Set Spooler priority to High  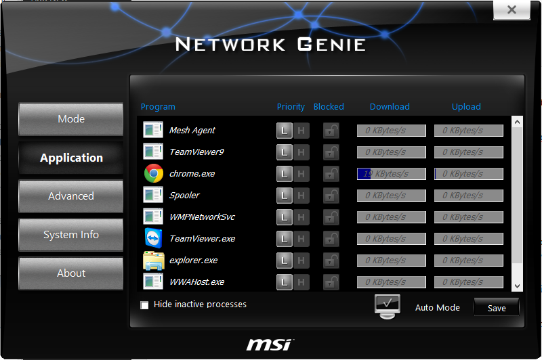click(301, 196)
